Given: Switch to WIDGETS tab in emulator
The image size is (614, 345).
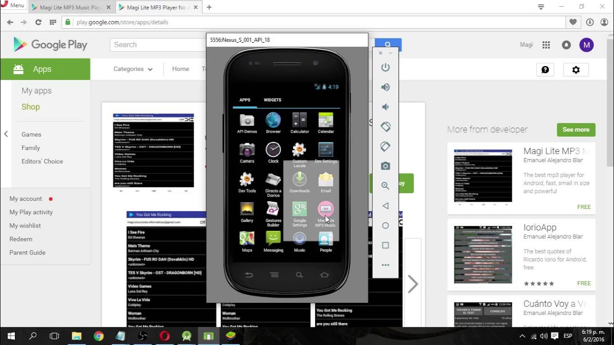Looking at the screenshot, I should (x=272, y=100).
